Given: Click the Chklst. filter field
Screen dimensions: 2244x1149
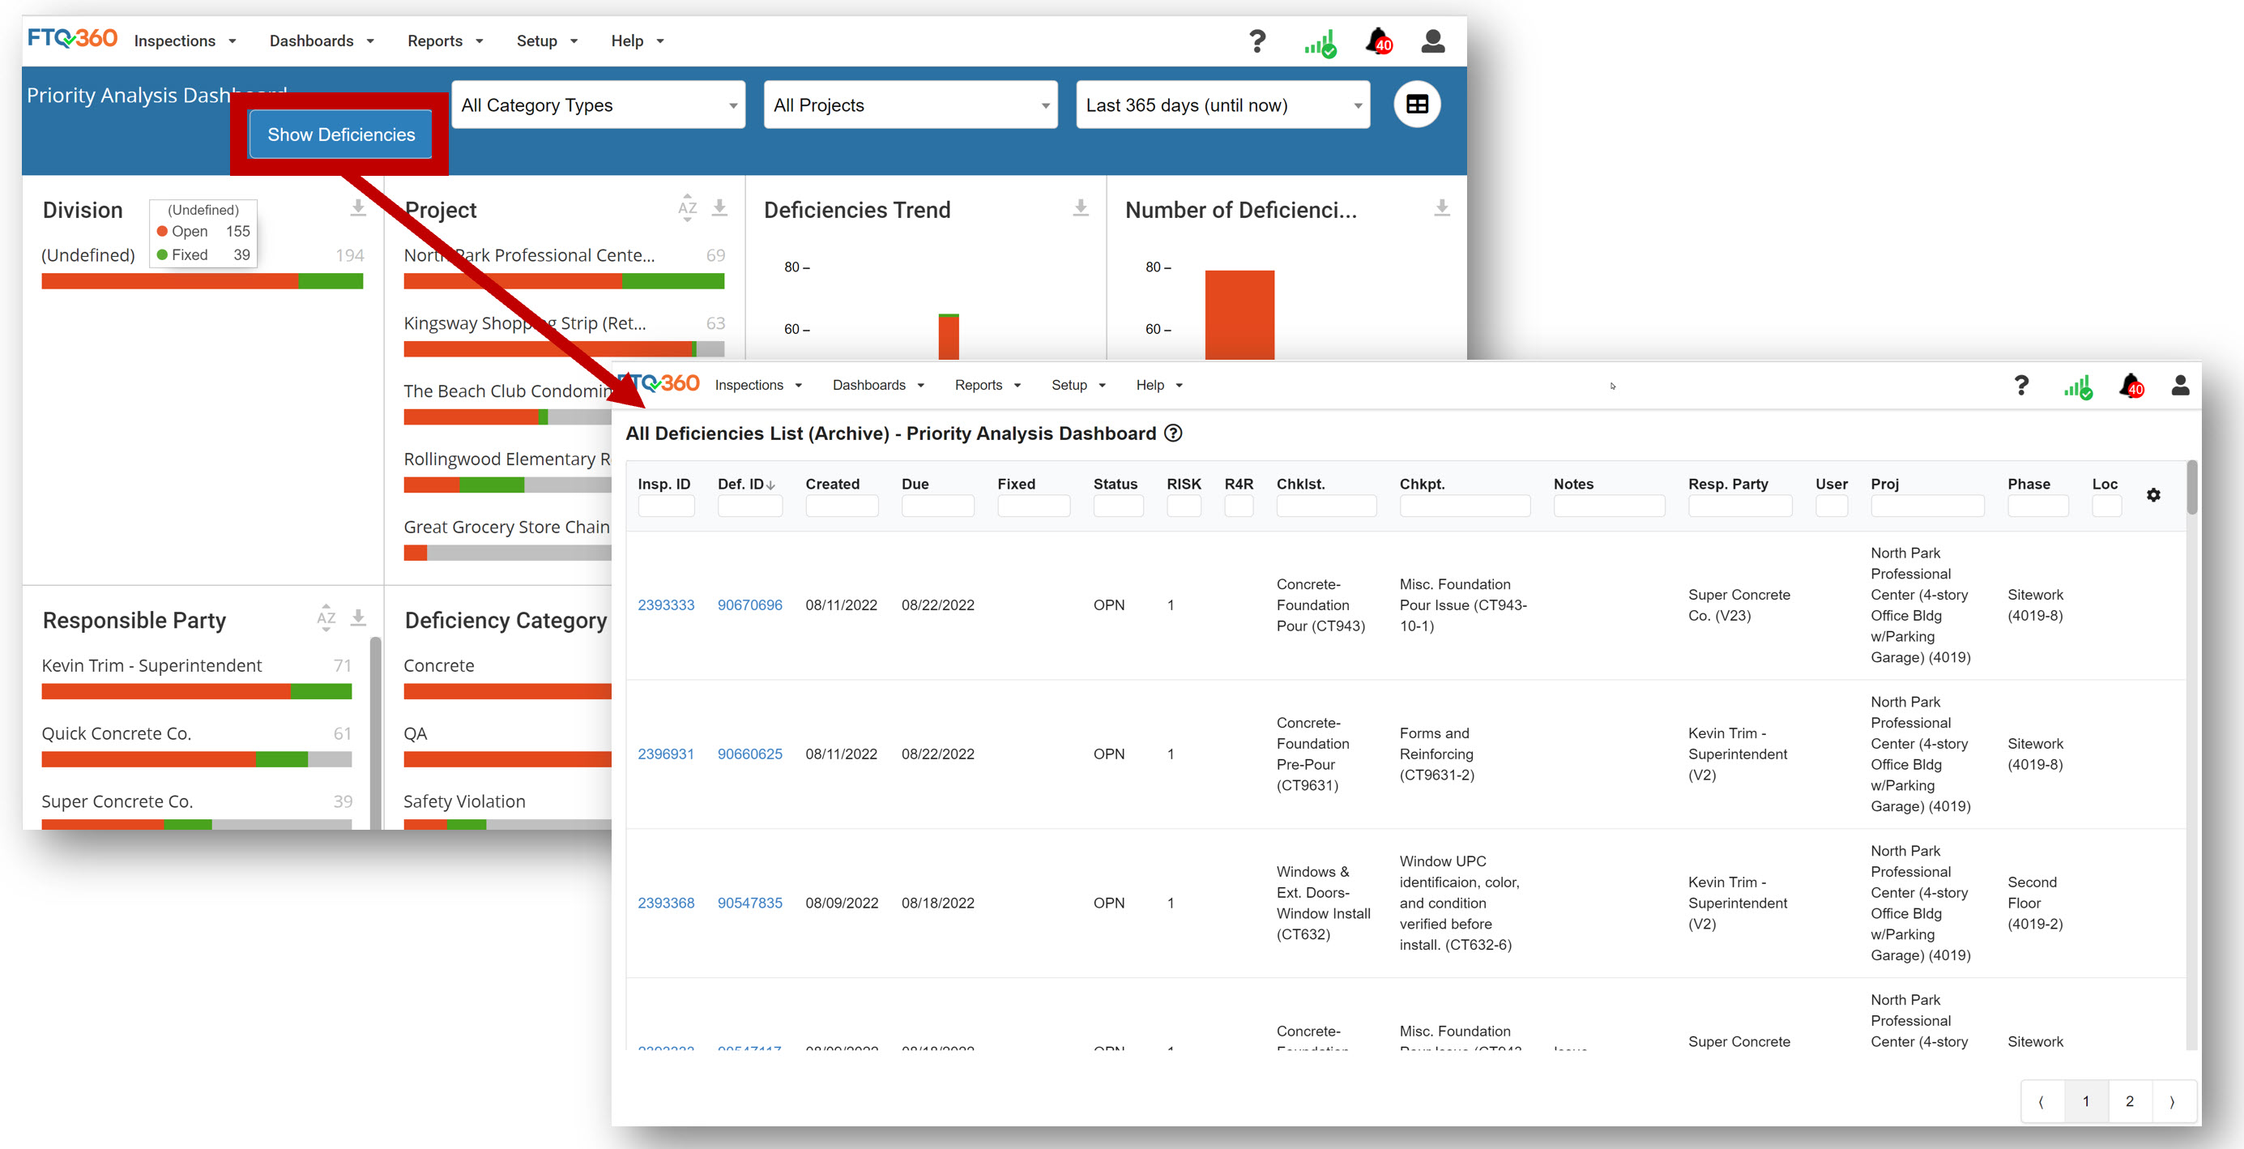Looking at the screenshot, I should click(x=1326, y=506).
